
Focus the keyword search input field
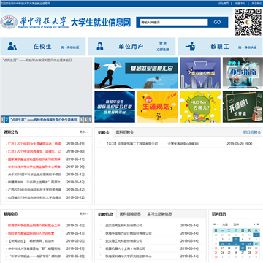tap(174, 22)
